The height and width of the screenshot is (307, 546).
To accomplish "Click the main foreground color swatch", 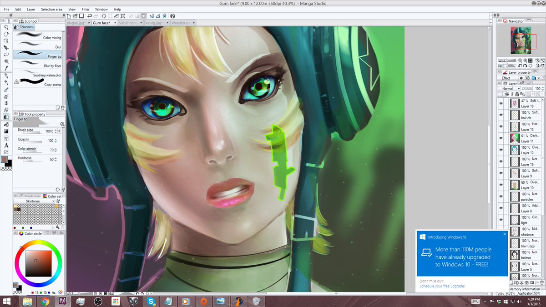I will tap(5, 160).
